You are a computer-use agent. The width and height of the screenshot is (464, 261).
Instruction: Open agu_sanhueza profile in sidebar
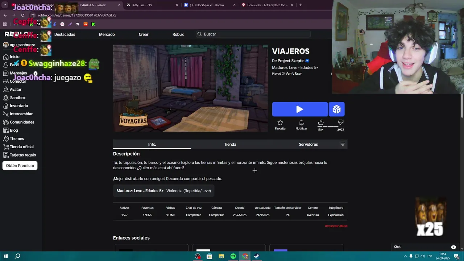coord(19,45)
